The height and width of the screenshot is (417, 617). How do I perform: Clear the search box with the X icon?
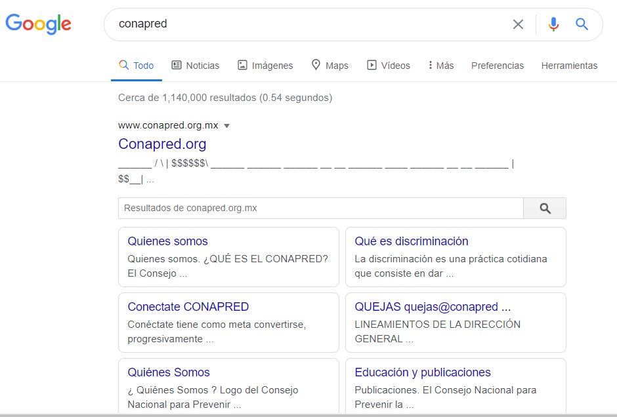click(x=518, y=24)
